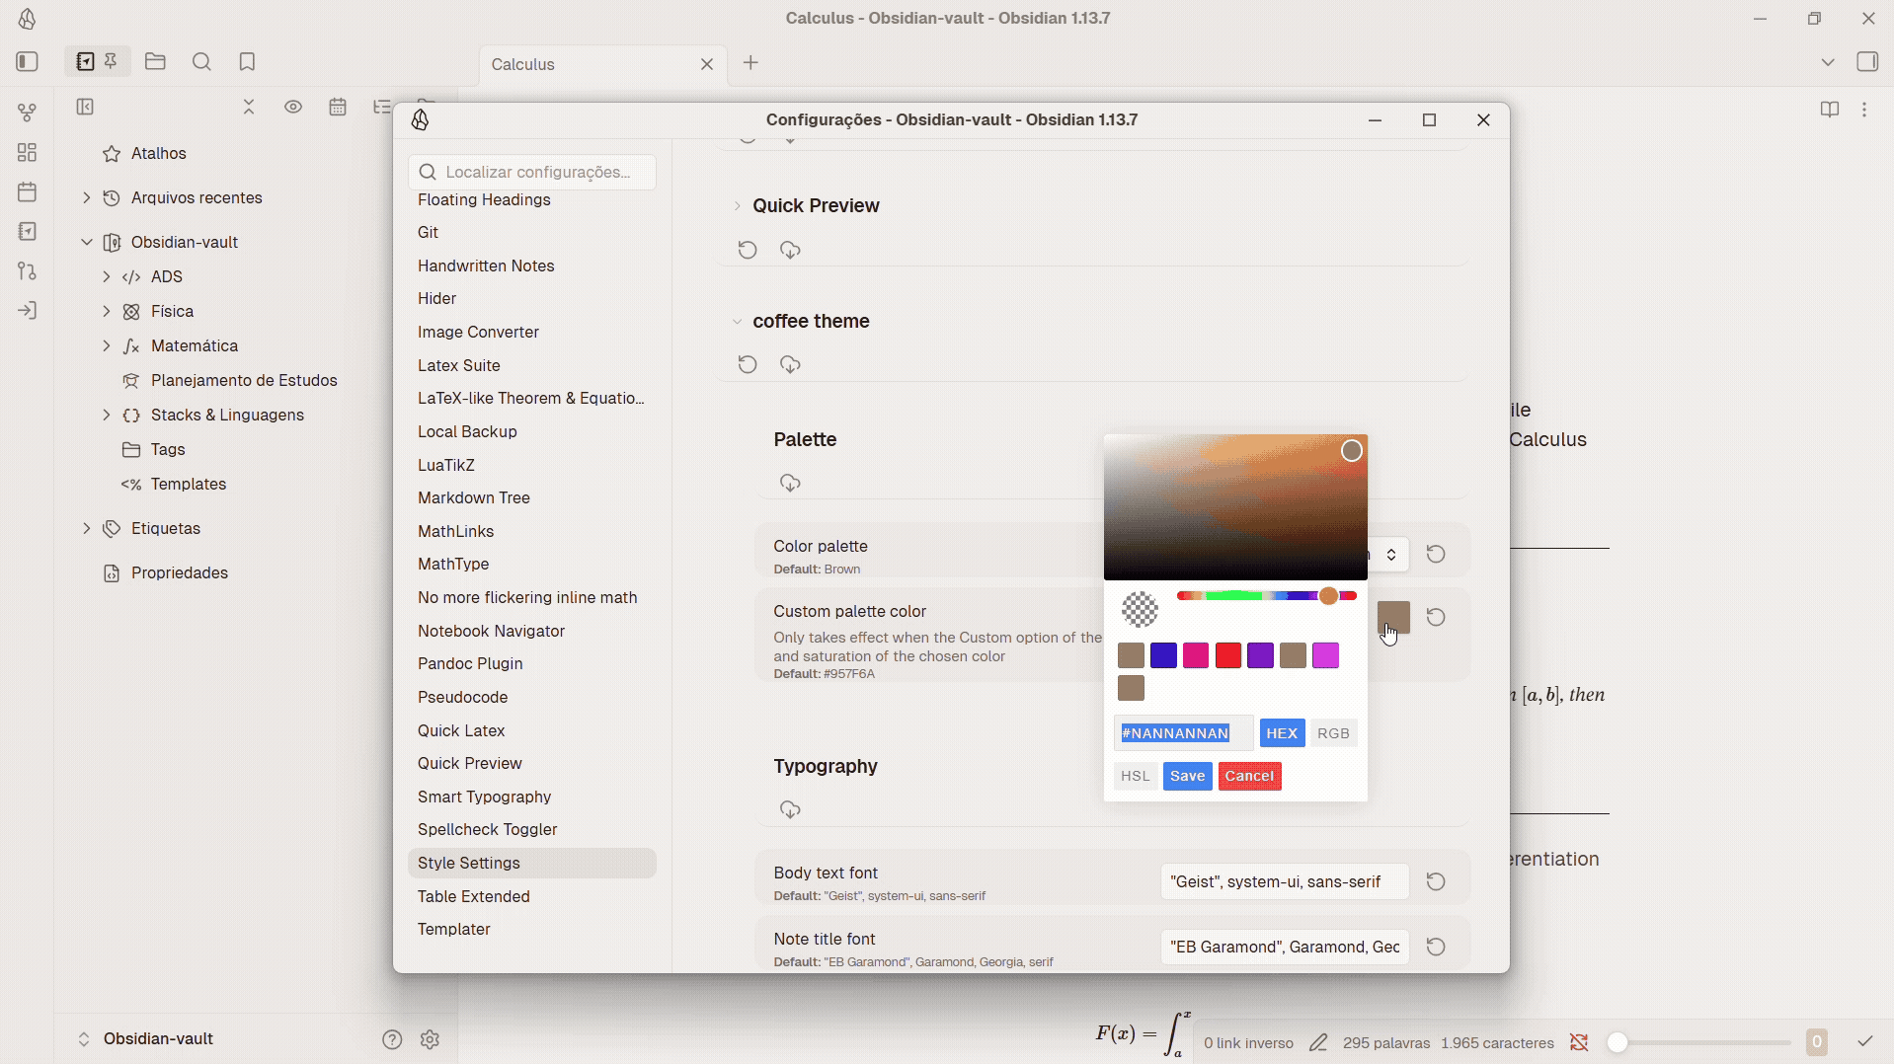The image size is (1894, 1064).
Task: Click the Planejamento de Estudos note
Action: pos(244,380)
